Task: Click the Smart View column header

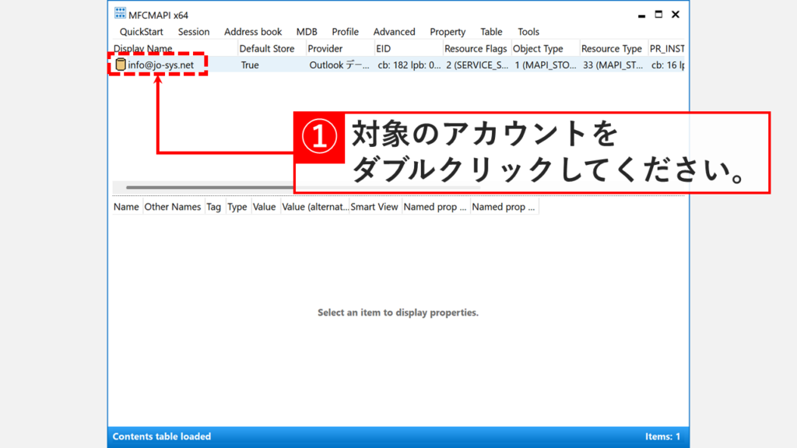Action: 374,206
